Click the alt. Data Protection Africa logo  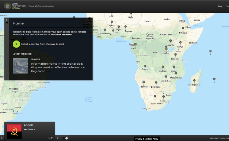[x=15, y=6]
